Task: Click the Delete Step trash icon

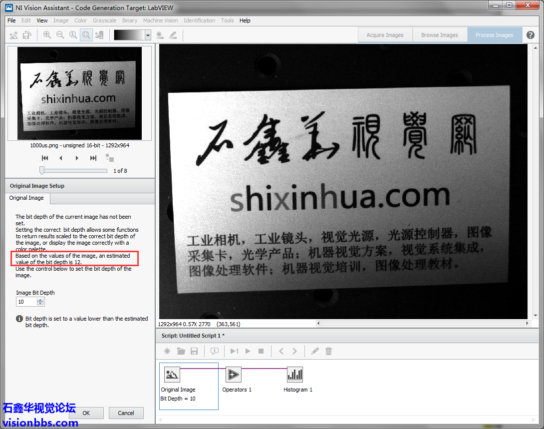Action: (328, 351)
